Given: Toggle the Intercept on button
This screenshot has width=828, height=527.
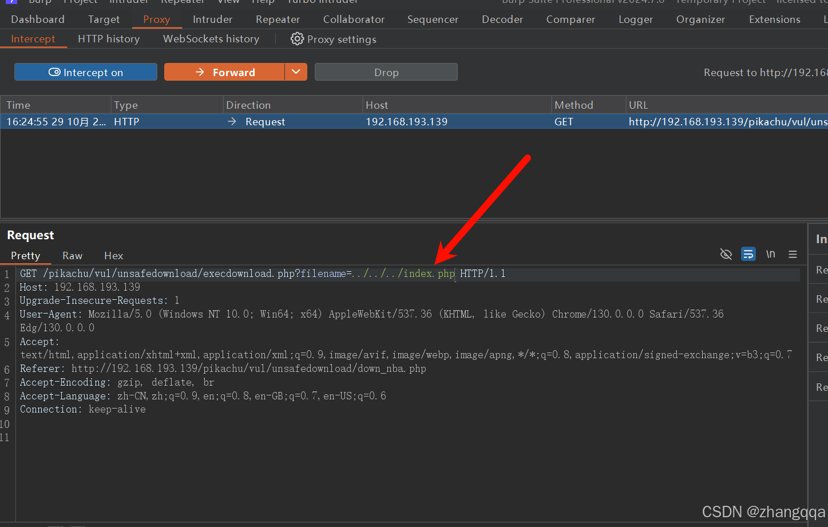Looking at the screenshot, I should 86,72.
